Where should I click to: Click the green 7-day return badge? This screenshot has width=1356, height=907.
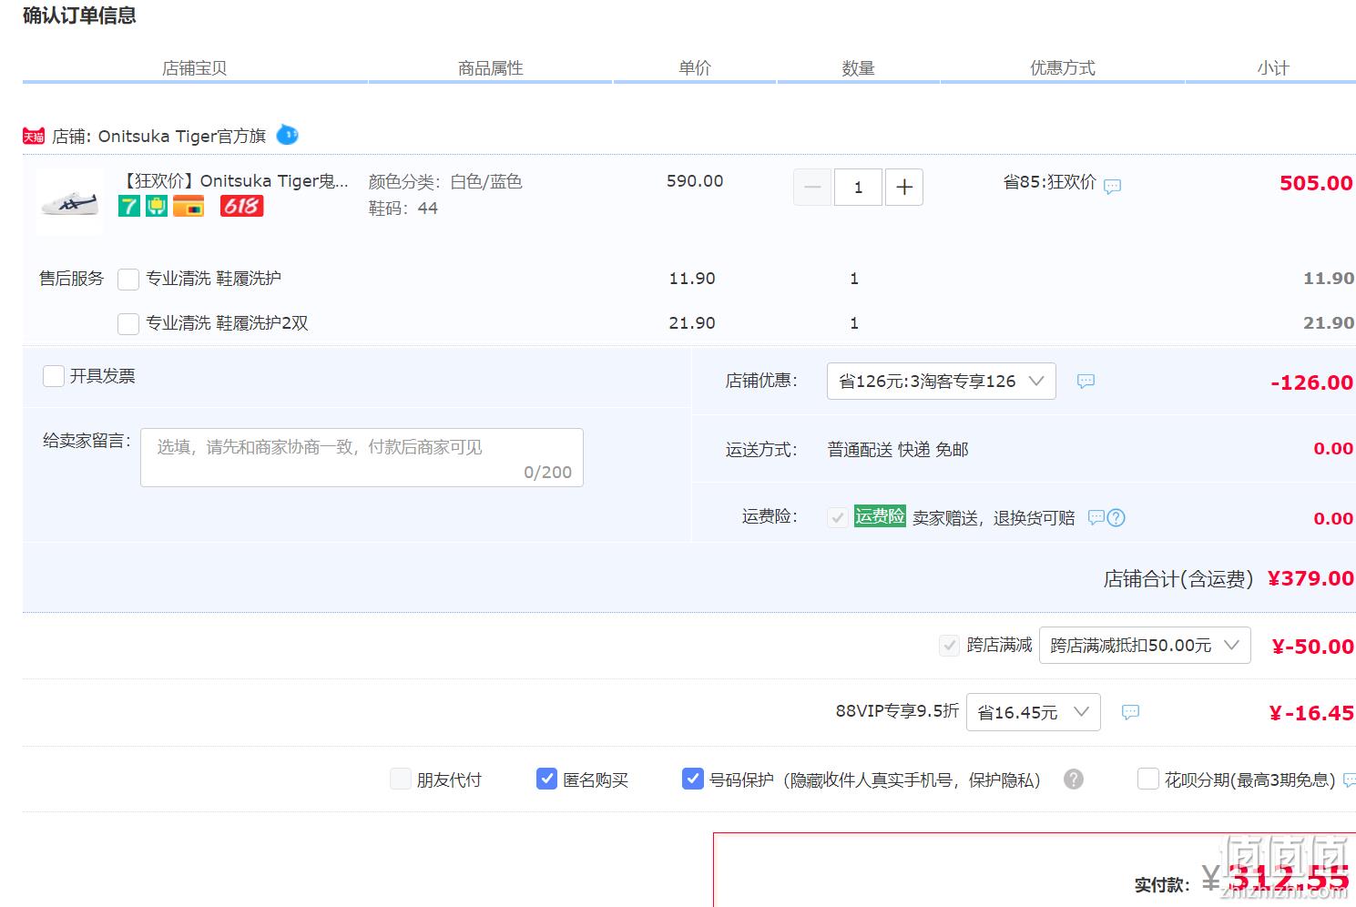(x=129, y=206)
